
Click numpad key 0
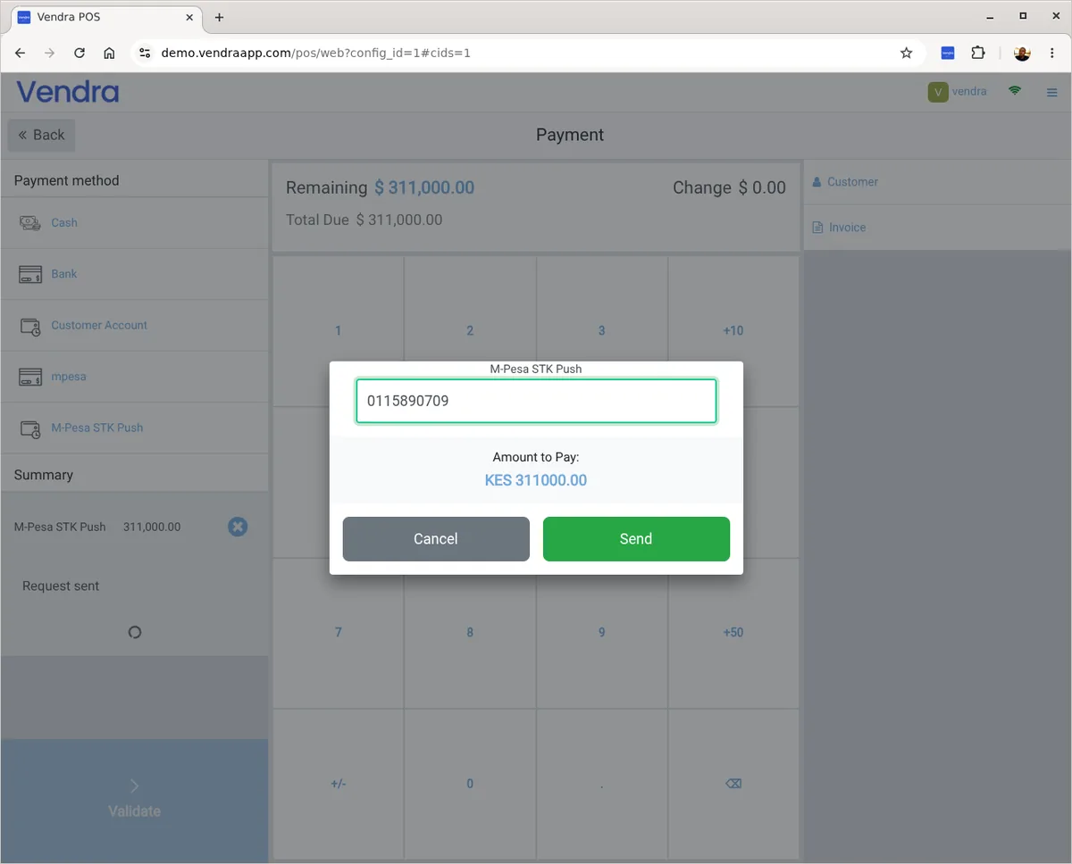[470, 784]
